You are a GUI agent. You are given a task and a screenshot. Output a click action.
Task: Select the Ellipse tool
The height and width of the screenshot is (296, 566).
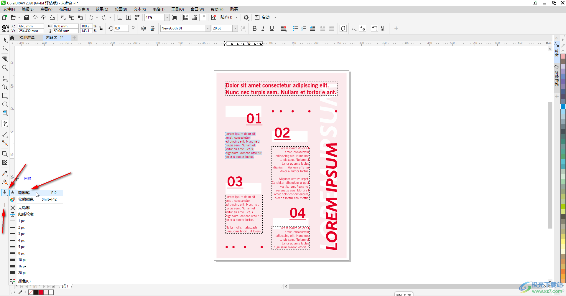click(x=5, y=104)
